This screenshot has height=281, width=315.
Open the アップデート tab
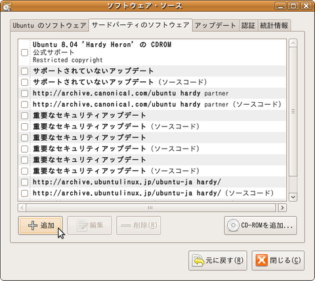tap(215, 26)
